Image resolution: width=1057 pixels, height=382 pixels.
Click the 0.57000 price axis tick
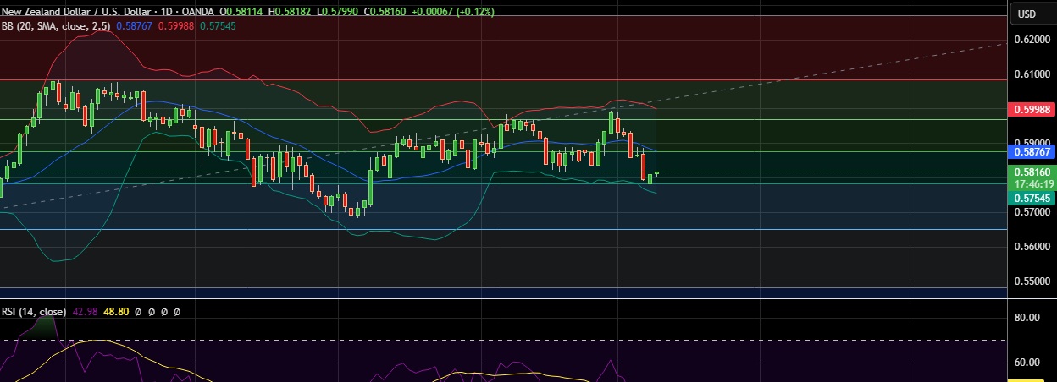pyautogui.click(x=1032, y=212)
